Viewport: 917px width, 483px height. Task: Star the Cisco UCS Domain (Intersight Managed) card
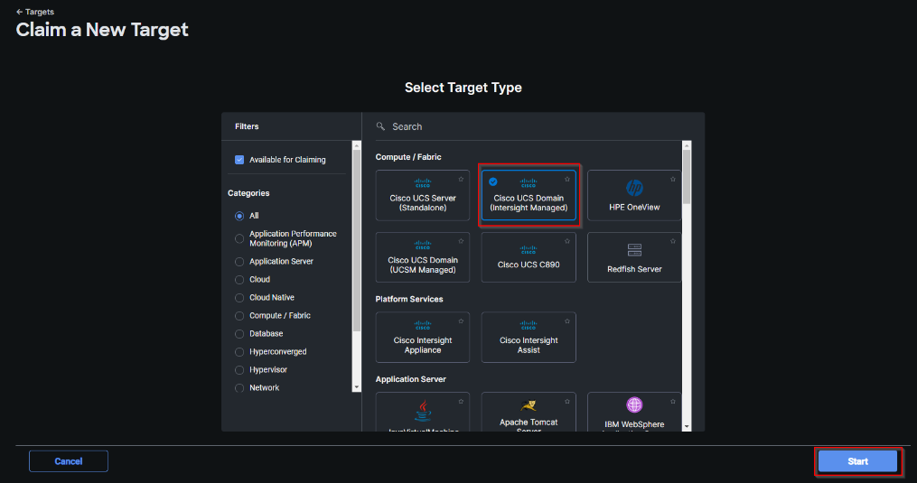(x=566, y=180)
